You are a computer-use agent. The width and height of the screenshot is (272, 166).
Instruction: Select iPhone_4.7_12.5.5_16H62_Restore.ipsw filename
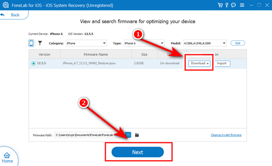(89, 63)
